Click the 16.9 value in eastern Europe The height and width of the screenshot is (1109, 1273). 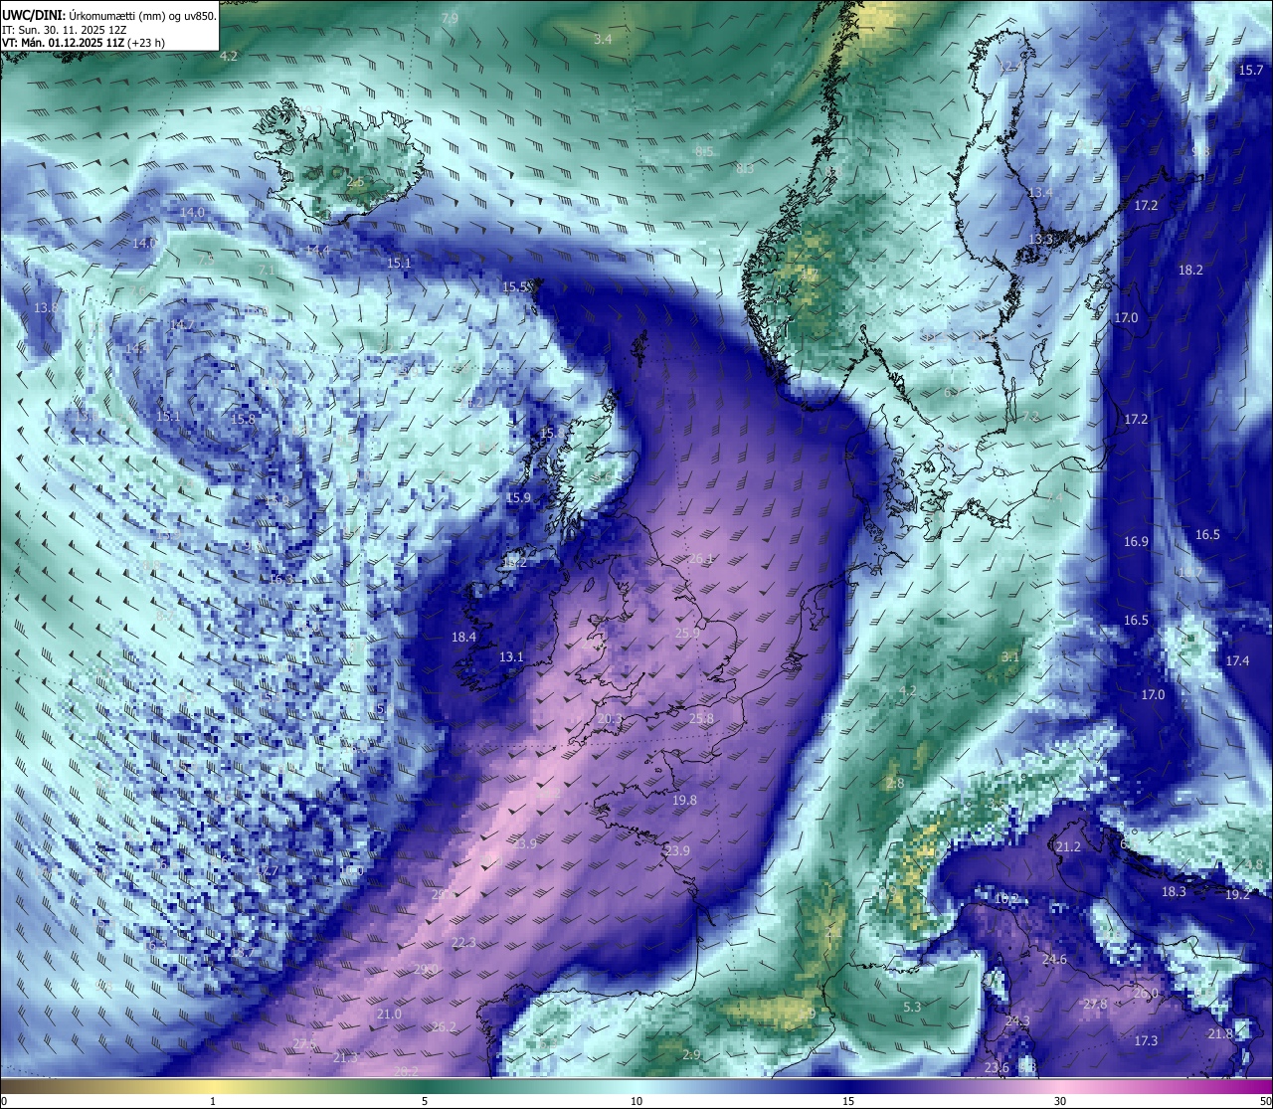pos(1136,541)
